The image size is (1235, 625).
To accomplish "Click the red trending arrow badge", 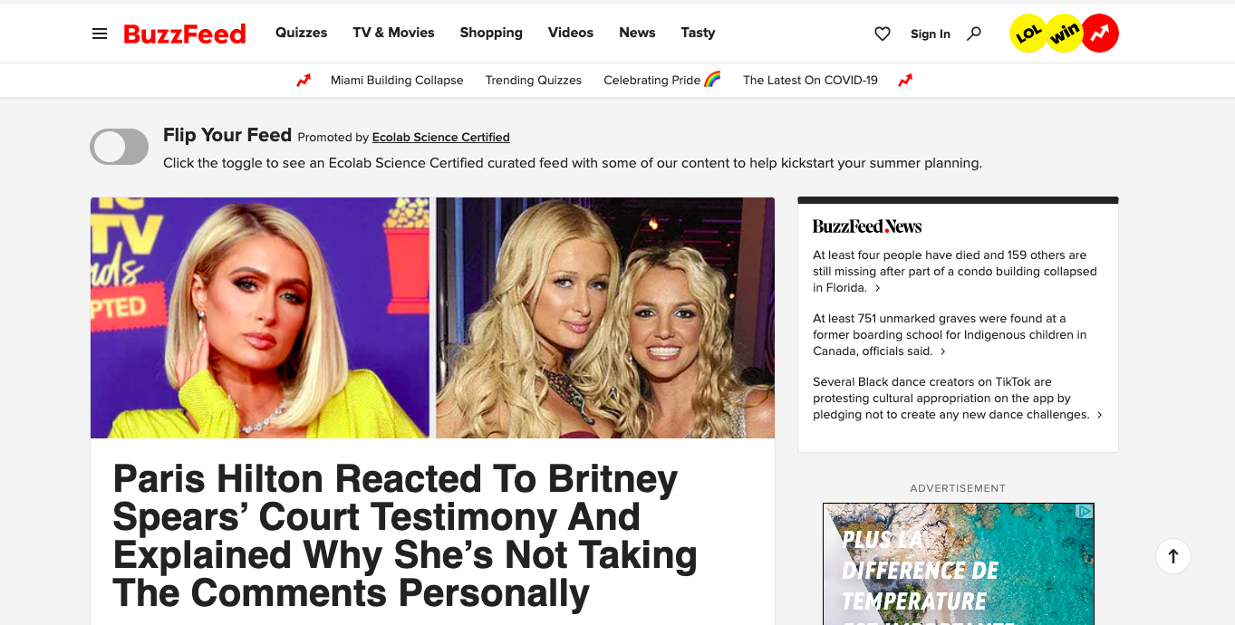I will [1100, 34].
